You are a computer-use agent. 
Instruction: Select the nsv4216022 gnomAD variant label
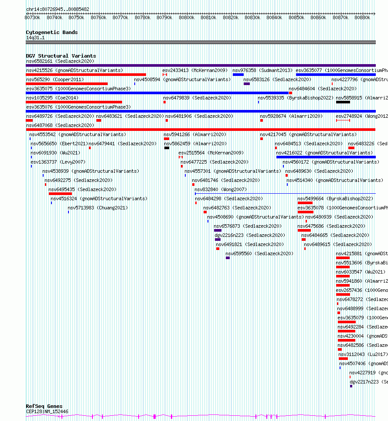[x=325, y=153]
